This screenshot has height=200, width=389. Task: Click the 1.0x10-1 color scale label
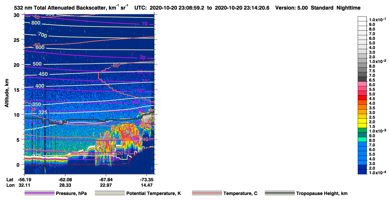pos(378,19)
